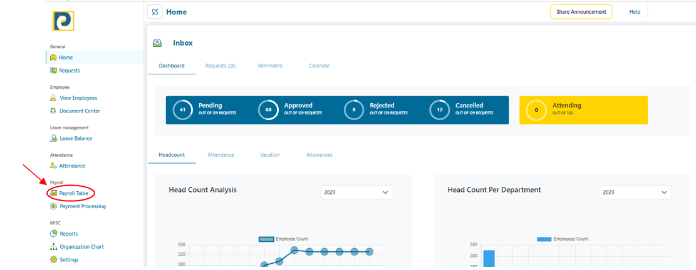
Task: Click the View Employees person icon
Action: point(53,98)
